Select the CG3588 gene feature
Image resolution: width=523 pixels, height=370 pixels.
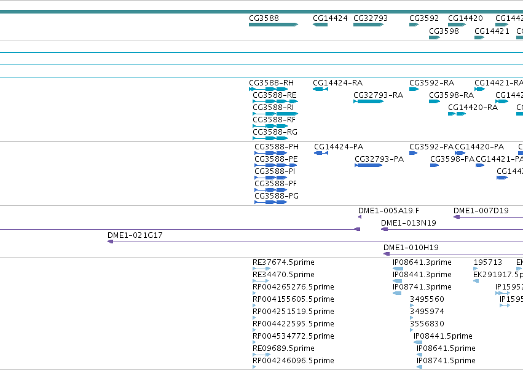(273, 25)
